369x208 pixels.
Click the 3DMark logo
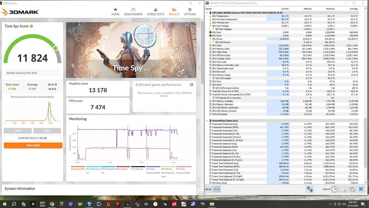[x=20, y=11]
